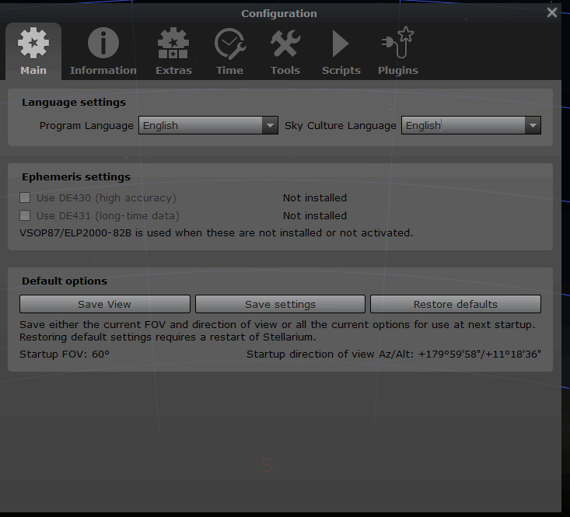Open the Scripts tab with play icon
This screenshot has height=517, width=570.
(x=341, y=51)
